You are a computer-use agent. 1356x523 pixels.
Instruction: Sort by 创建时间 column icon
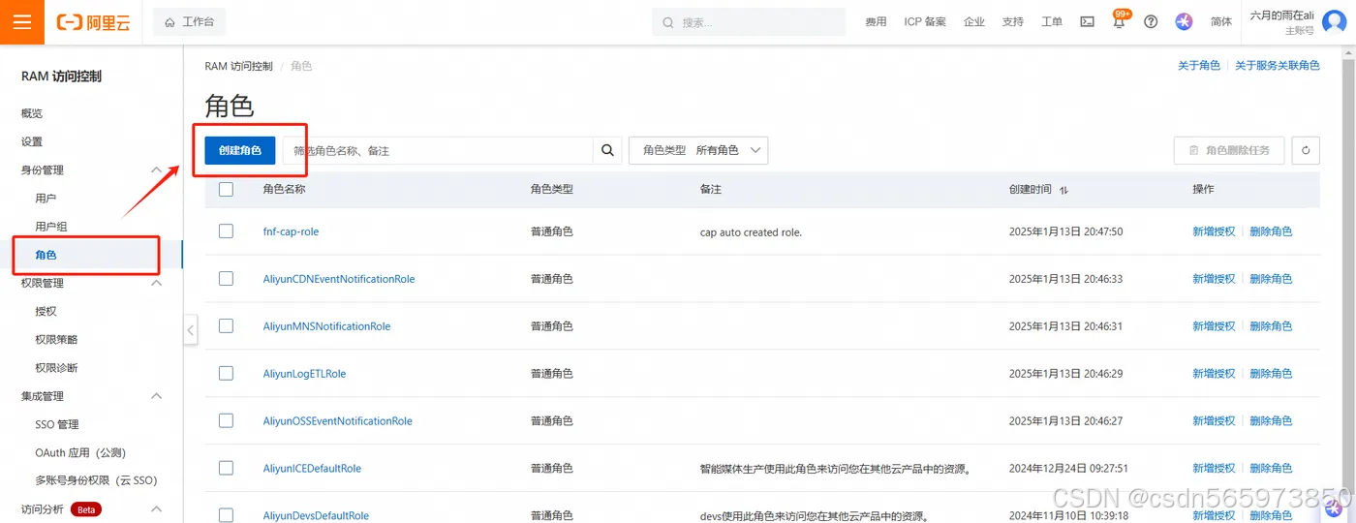tap(1064, 190)
